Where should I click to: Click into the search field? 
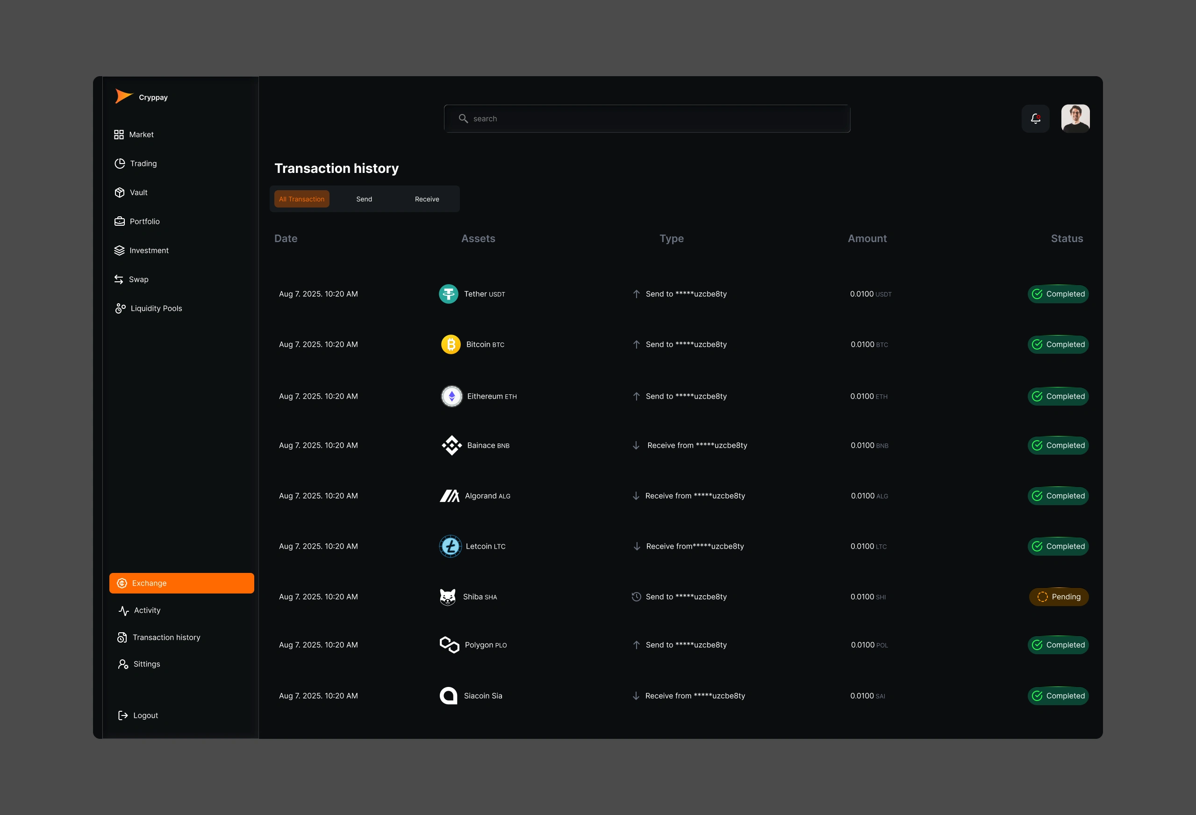[647, 119]
